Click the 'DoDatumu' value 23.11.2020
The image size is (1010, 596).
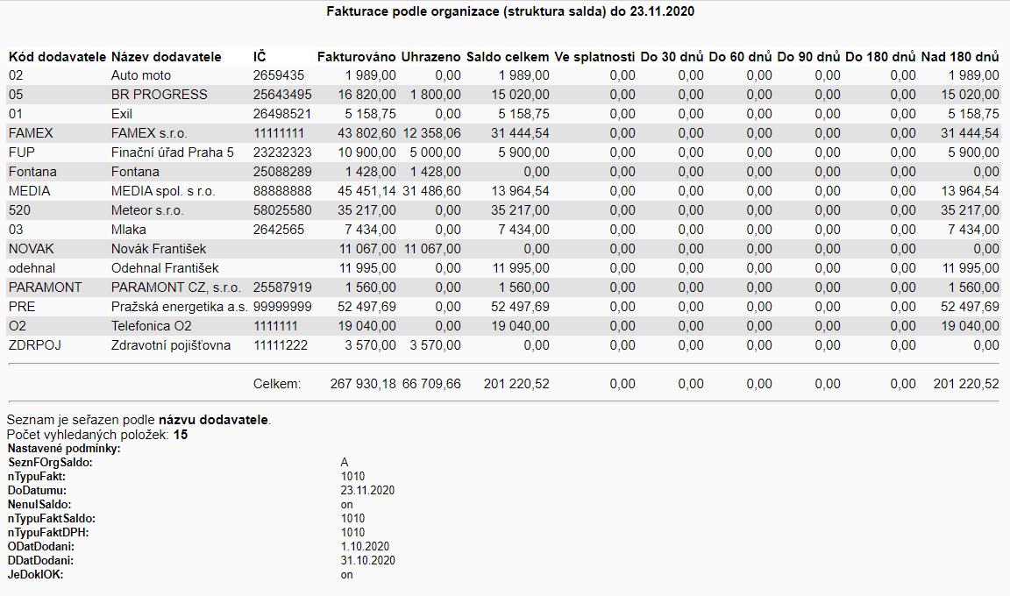point(367,490)
